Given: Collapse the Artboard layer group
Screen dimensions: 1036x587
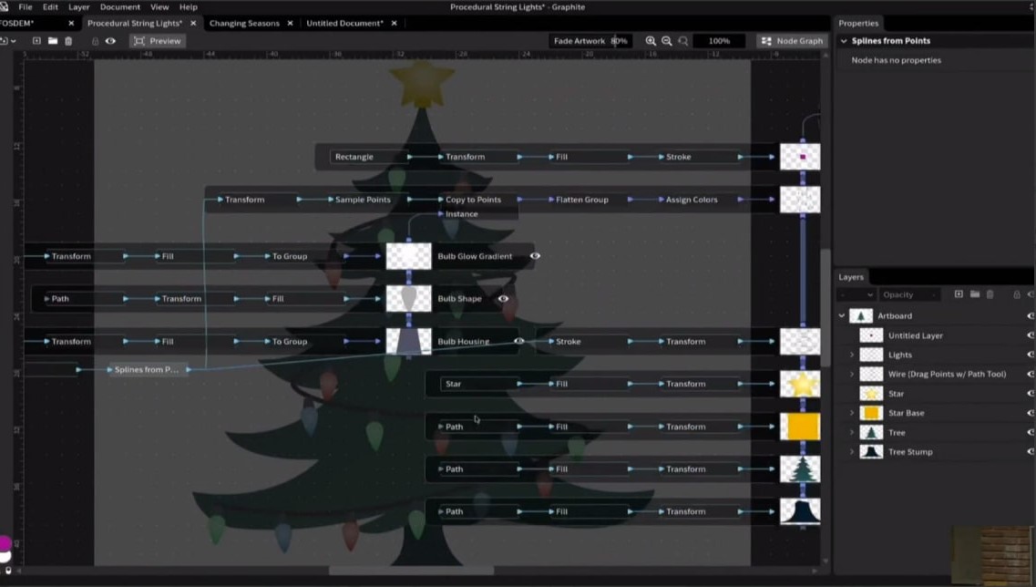Looking at the screenshot, I should (x=842, y=316).
